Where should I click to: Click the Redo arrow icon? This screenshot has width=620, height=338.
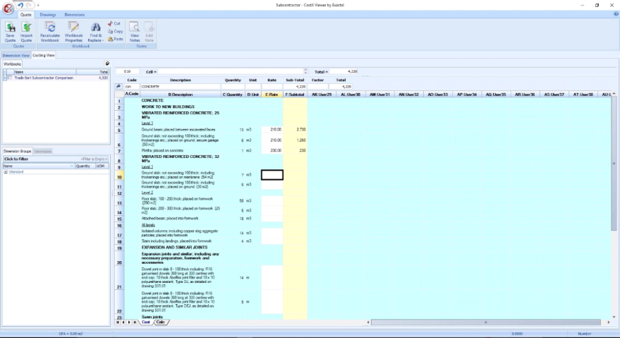(29, 5)
